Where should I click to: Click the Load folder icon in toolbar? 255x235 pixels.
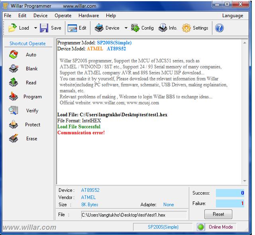(12, 28)
